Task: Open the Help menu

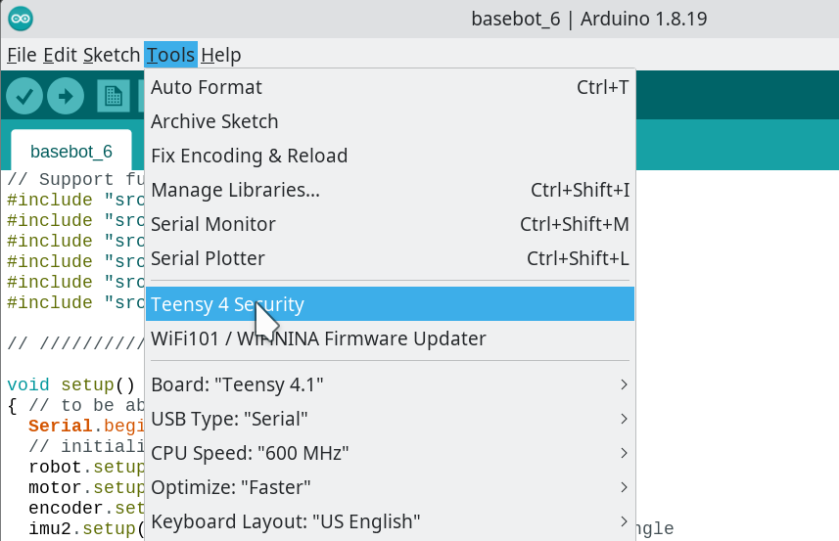Action: click(220, 55)
